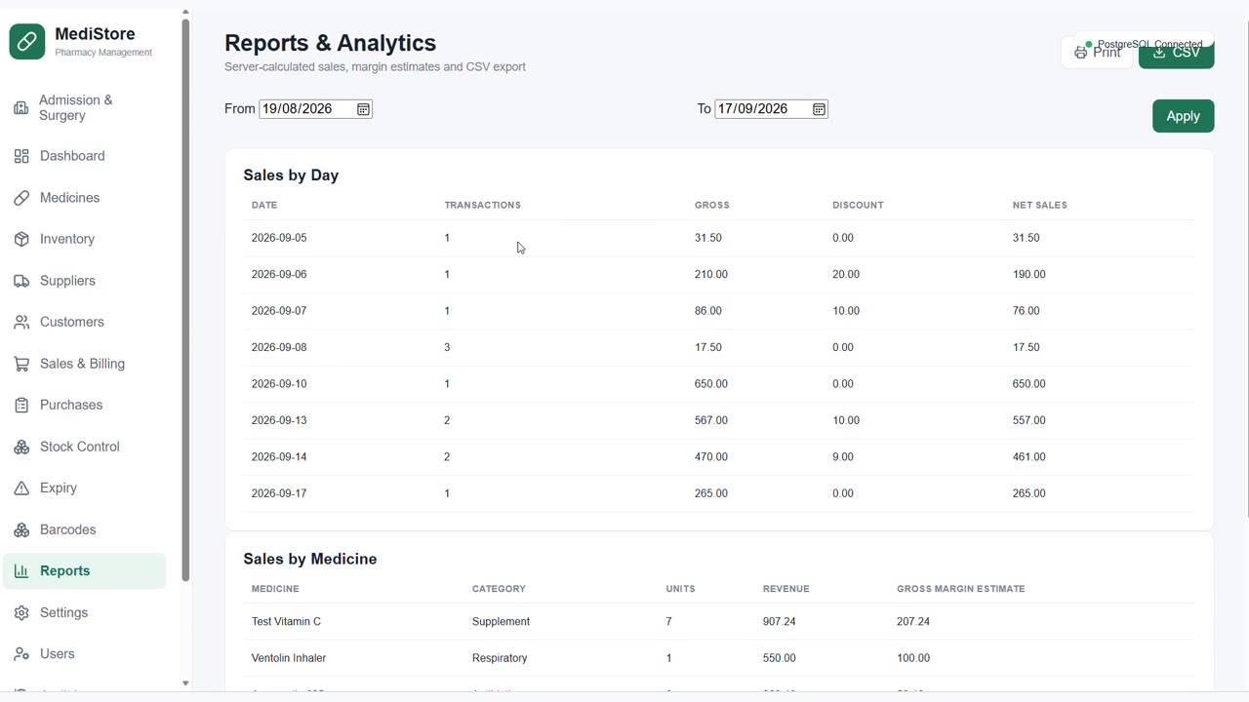Click the Reports bar chart icon
This screenshot has height=702, width=1249.
(x=21, y=571)
